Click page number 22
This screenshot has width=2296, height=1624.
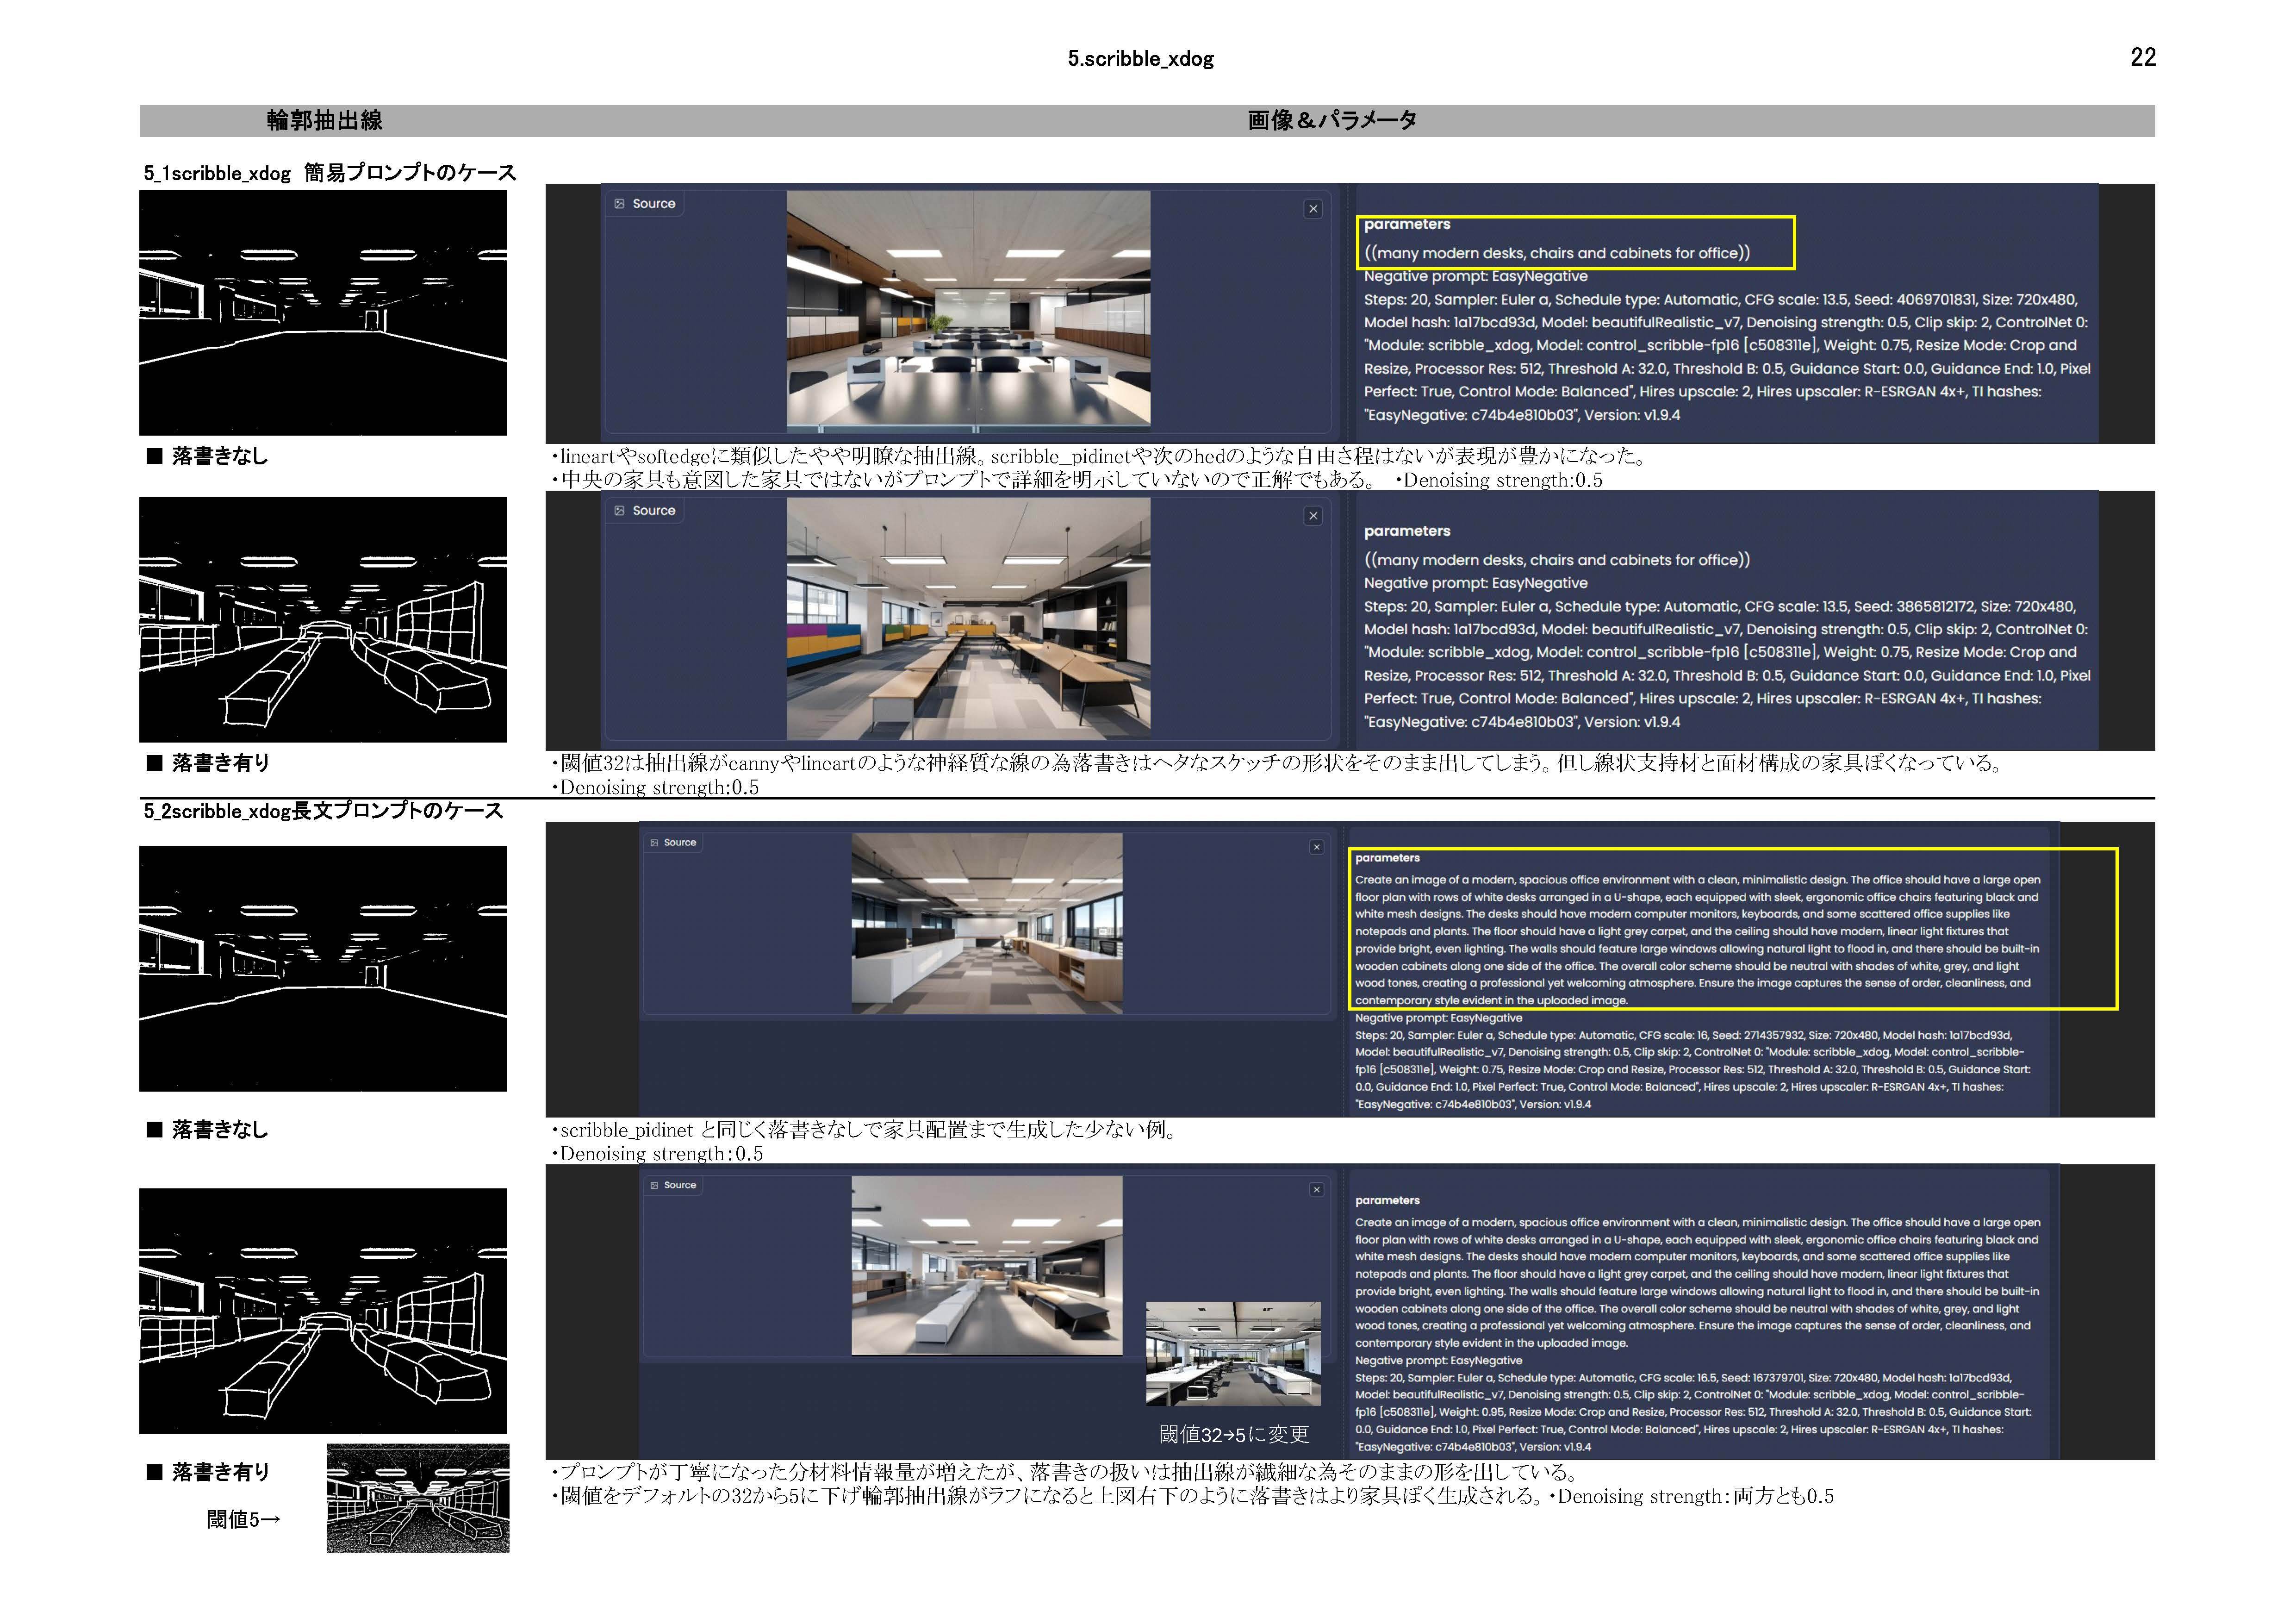(x=2142, y=57)
